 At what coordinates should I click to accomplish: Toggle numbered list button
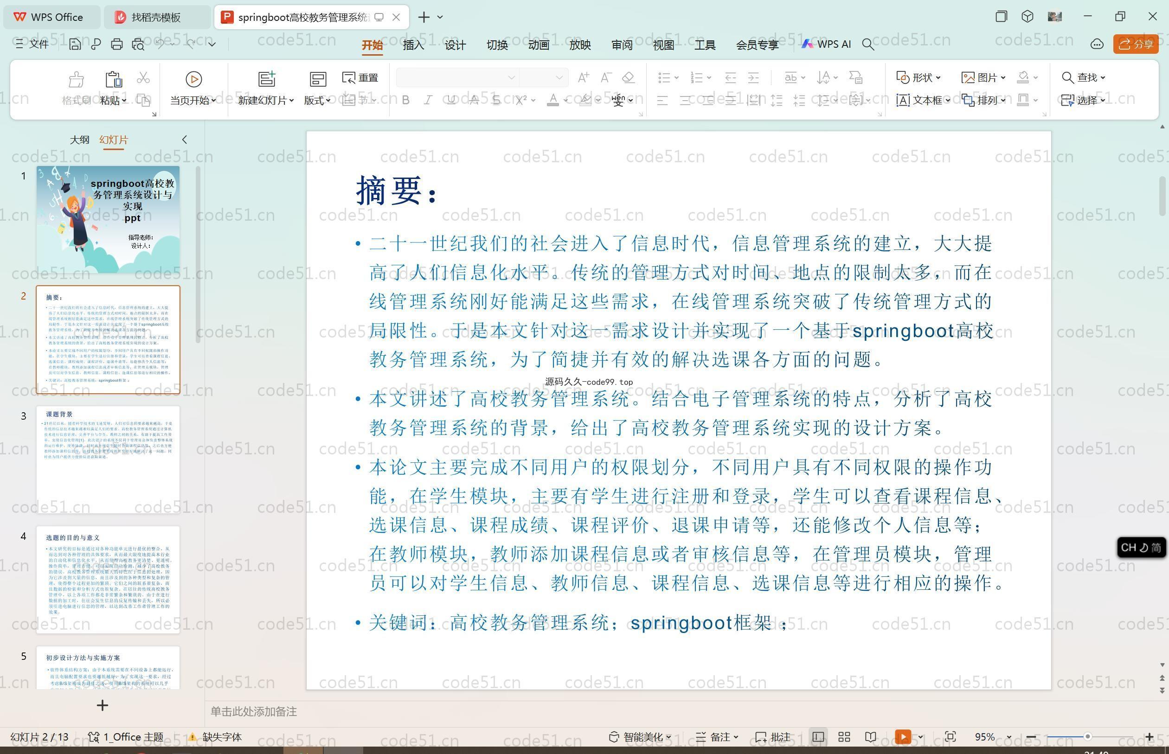click(x=696, y=77)
